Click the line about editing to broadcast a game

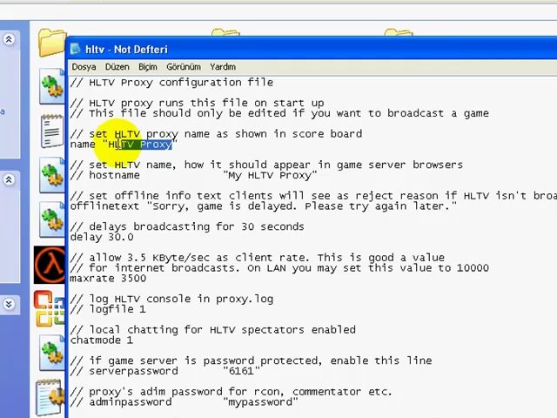tap(279, 113)
